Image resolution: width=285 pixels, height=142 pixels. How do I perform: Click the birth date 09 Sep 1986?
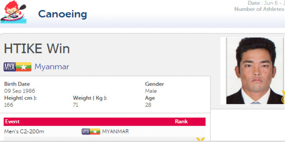[20, 91]
